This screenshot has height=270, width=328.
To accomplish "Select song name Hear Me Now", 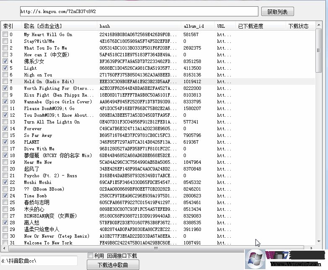I will click(x=38, y=162).
